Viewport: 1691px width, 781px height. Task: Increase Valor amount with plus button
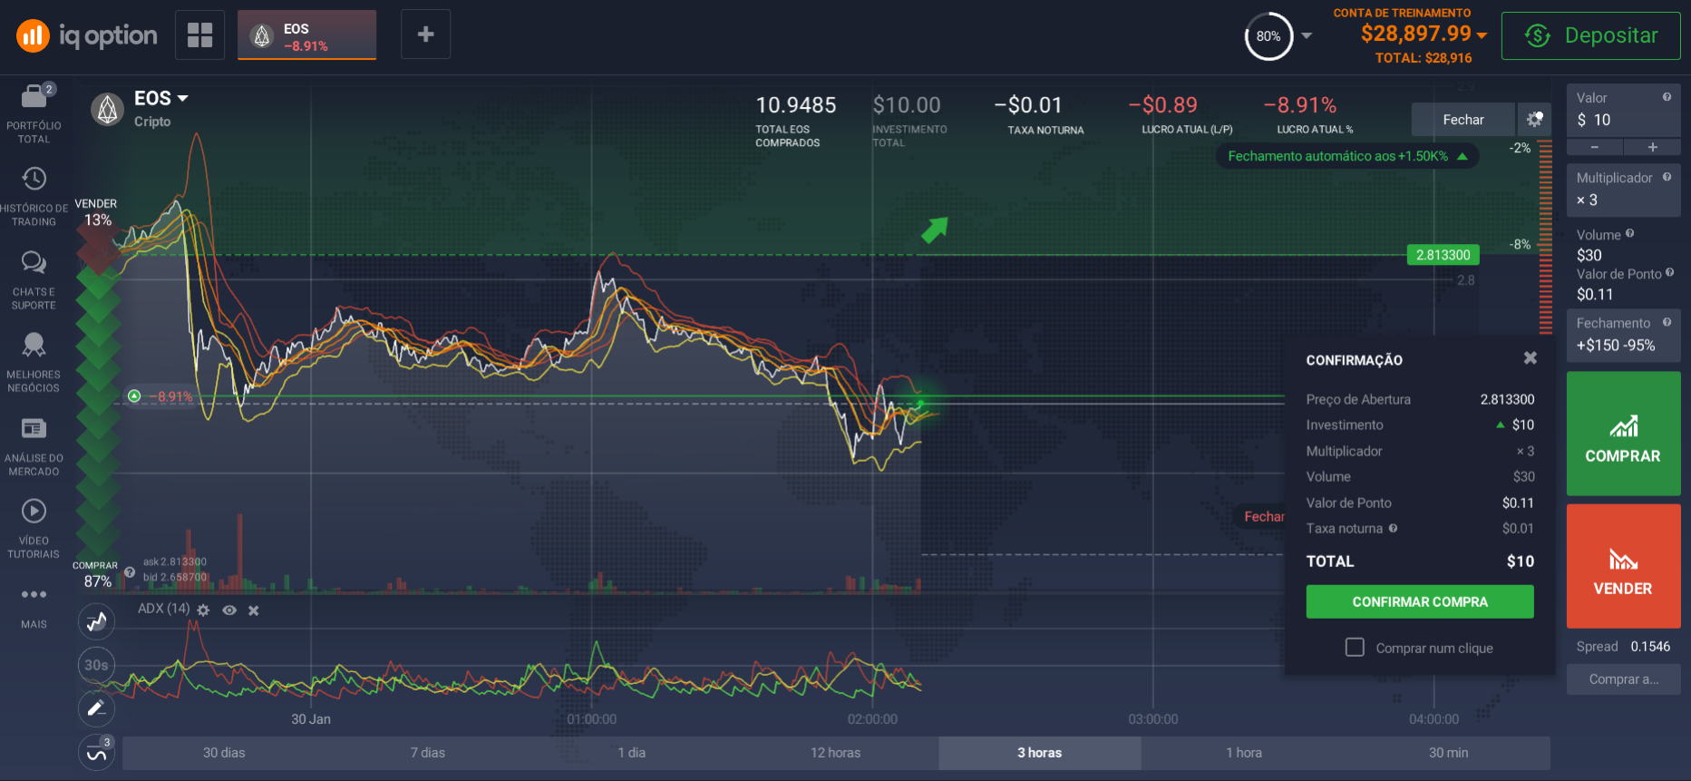pyautogui.click(x=1652, y=147)
